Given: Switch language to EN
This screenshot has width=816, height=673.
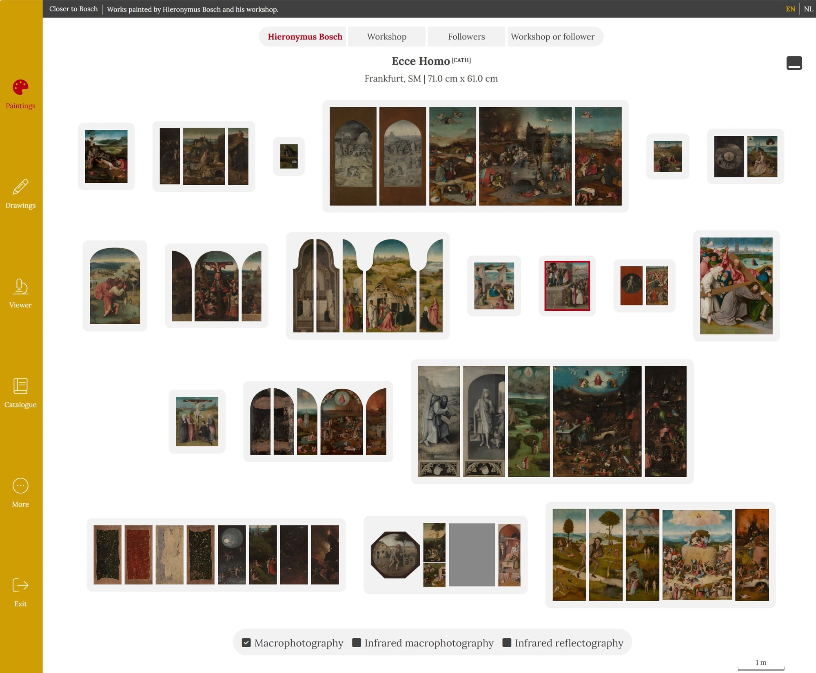Looking at the screenshot, I should 790,9.
